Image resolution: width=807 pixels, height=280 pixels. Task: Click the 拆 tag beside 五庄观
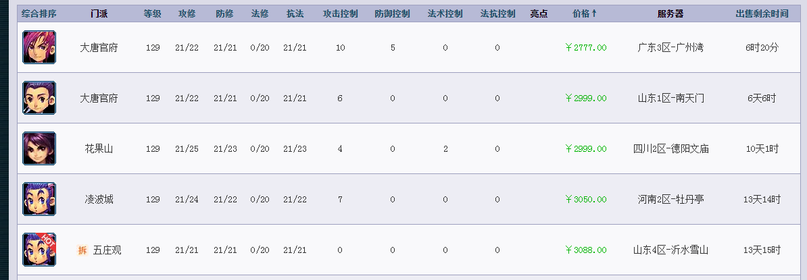point(82,250)
